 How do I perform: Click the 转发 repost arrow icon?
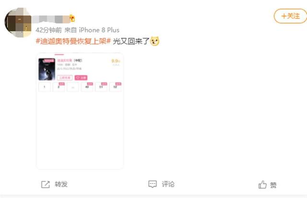click(x=46, y=184)
